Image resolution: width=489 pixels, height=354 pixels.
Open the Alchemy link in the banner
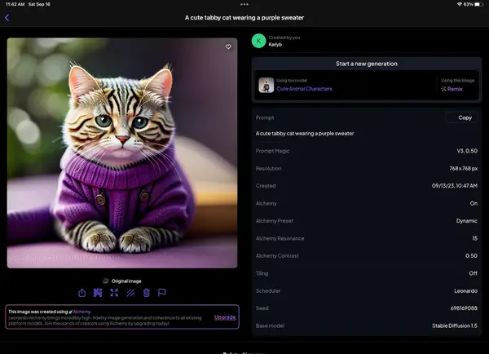tap(81, 312)
